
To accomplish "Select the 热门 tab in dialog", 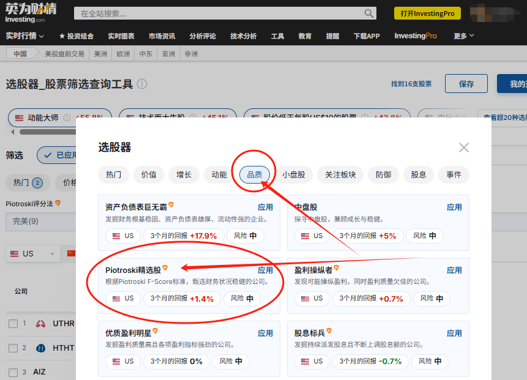I will (x=113, y=175).
